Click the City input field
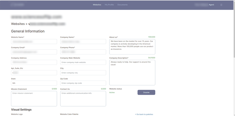The width and height of the screenshot is (235, 116). pos(83,73)
